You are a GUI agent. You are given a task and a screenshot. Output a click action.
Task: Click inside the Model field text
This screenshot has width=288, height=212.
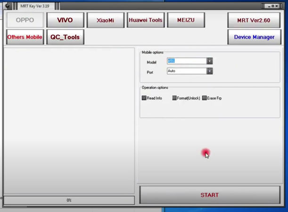186,61
